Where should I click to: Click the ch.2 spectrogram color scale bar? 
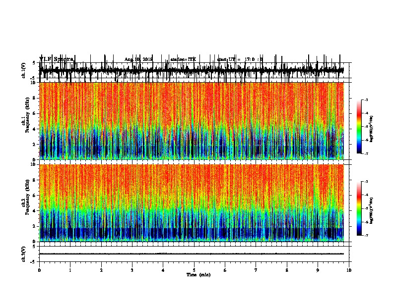pos(359,208)
